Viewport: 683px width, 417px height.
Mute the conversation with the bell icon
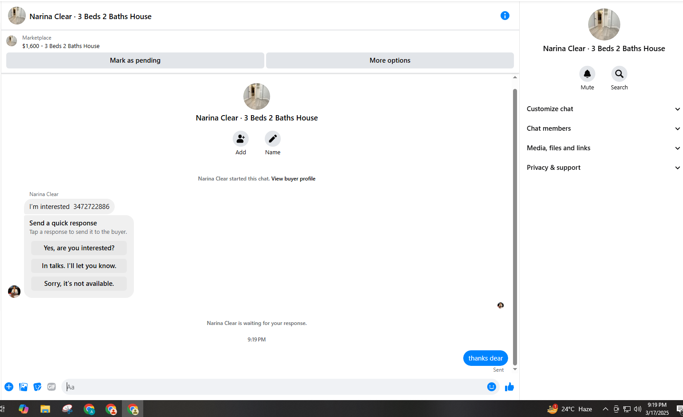click(x=587, y=74)
